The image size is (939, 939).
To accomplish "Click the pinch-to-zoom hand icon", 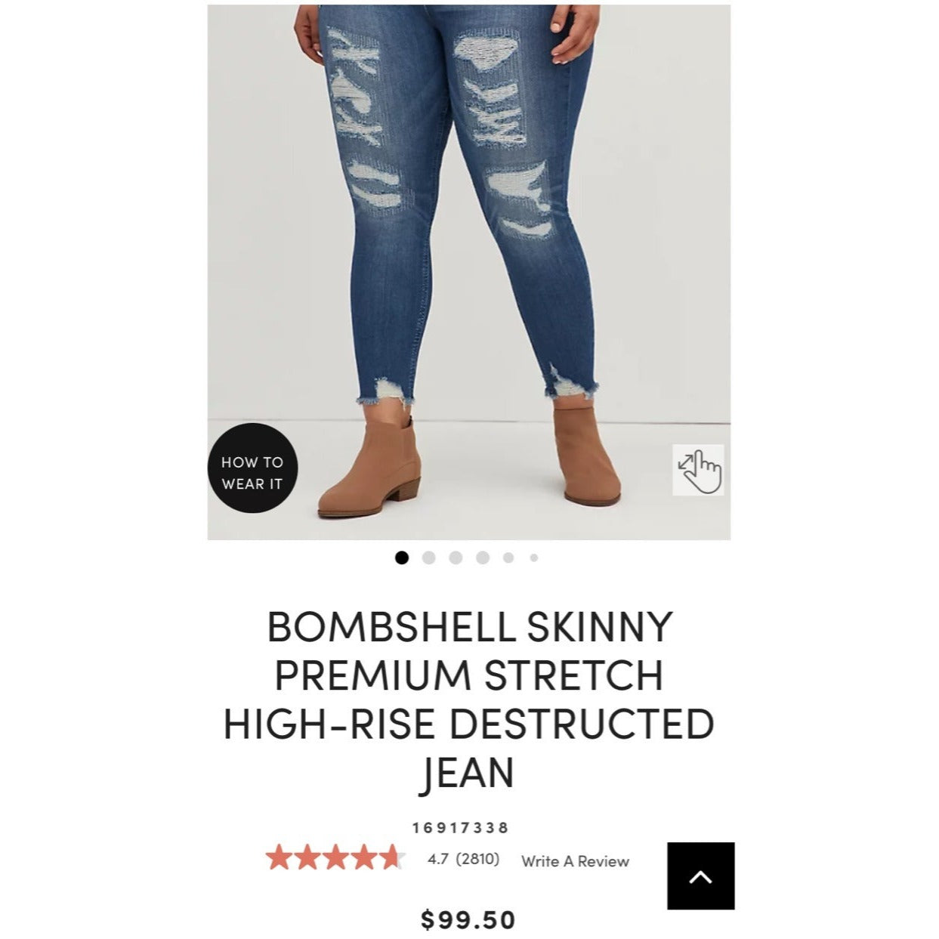I will click(699, 470).
